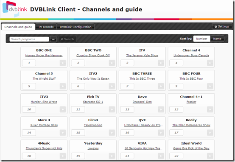Click channel number field 1 for BBC ONE
The width and height of the screenshot is (235, 162).
click(29, 63)
